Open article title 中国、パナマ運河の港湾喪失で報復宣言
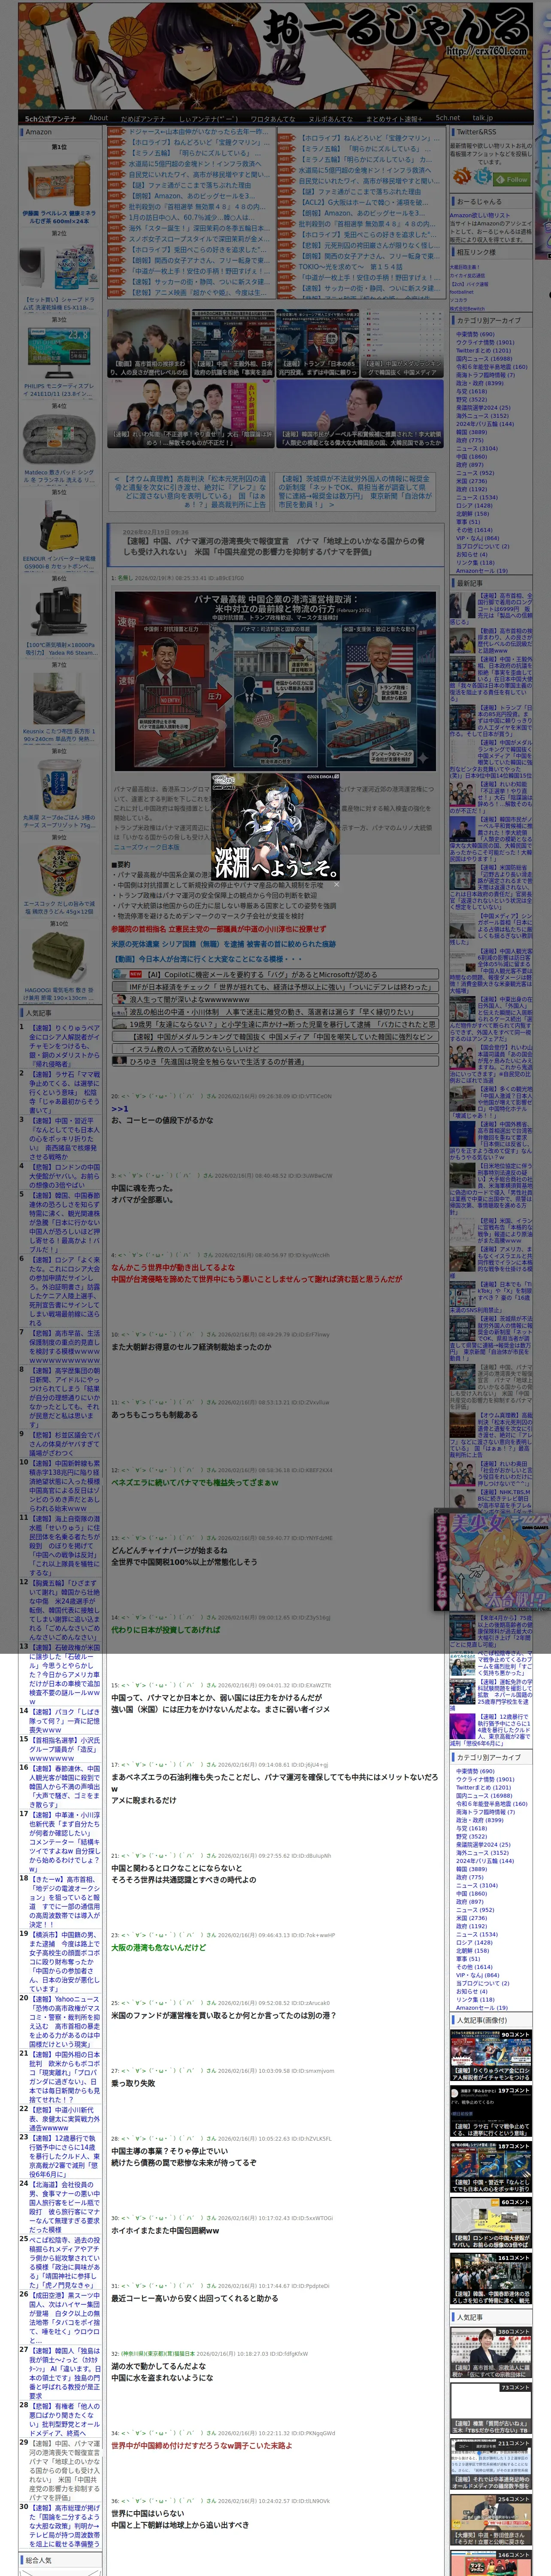The height and width of the screenshot is (2576, 551). (274, 546)
